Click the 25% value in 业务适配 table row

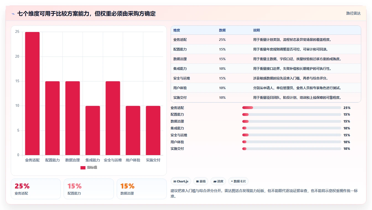pos(222,40)
